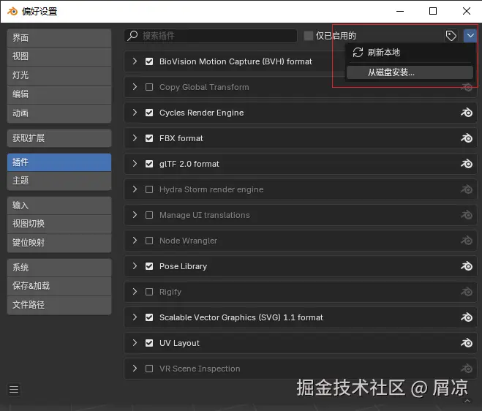This screenshot has height=411, width=482.
Task: Click the Blender logo on glTF 2.0 format row
Action: click(467, 164)
